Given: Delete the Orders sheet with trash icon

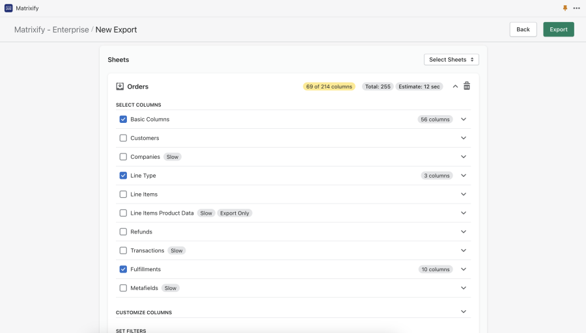Looking at the screenshot, I should pyautogui.click(x=467, y=87).
